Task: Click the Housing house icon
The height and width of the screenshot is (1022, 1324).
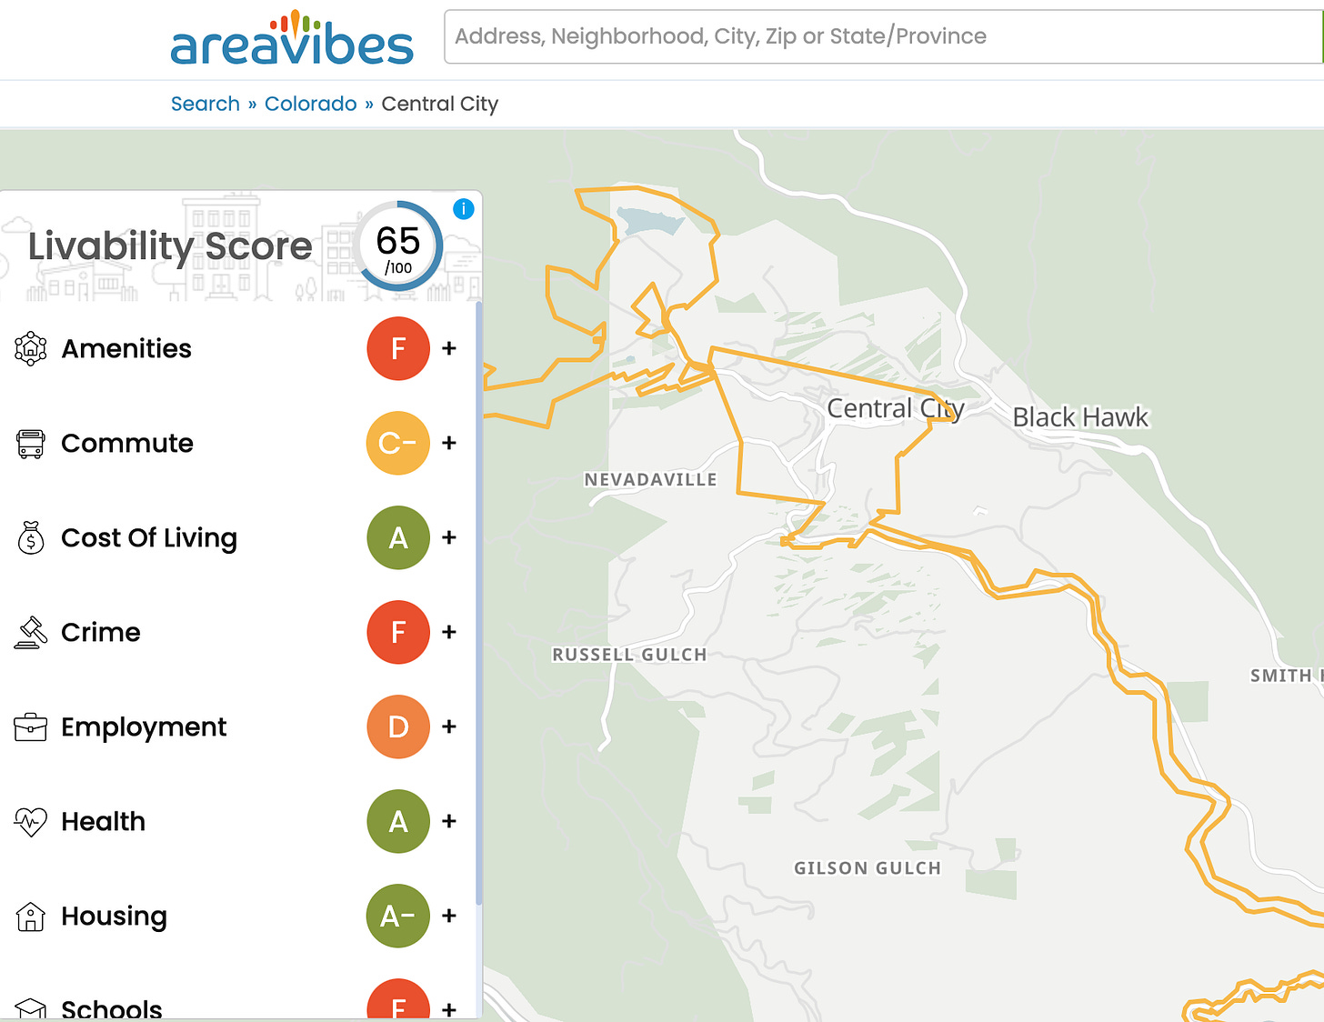Action: click(31, 917)
